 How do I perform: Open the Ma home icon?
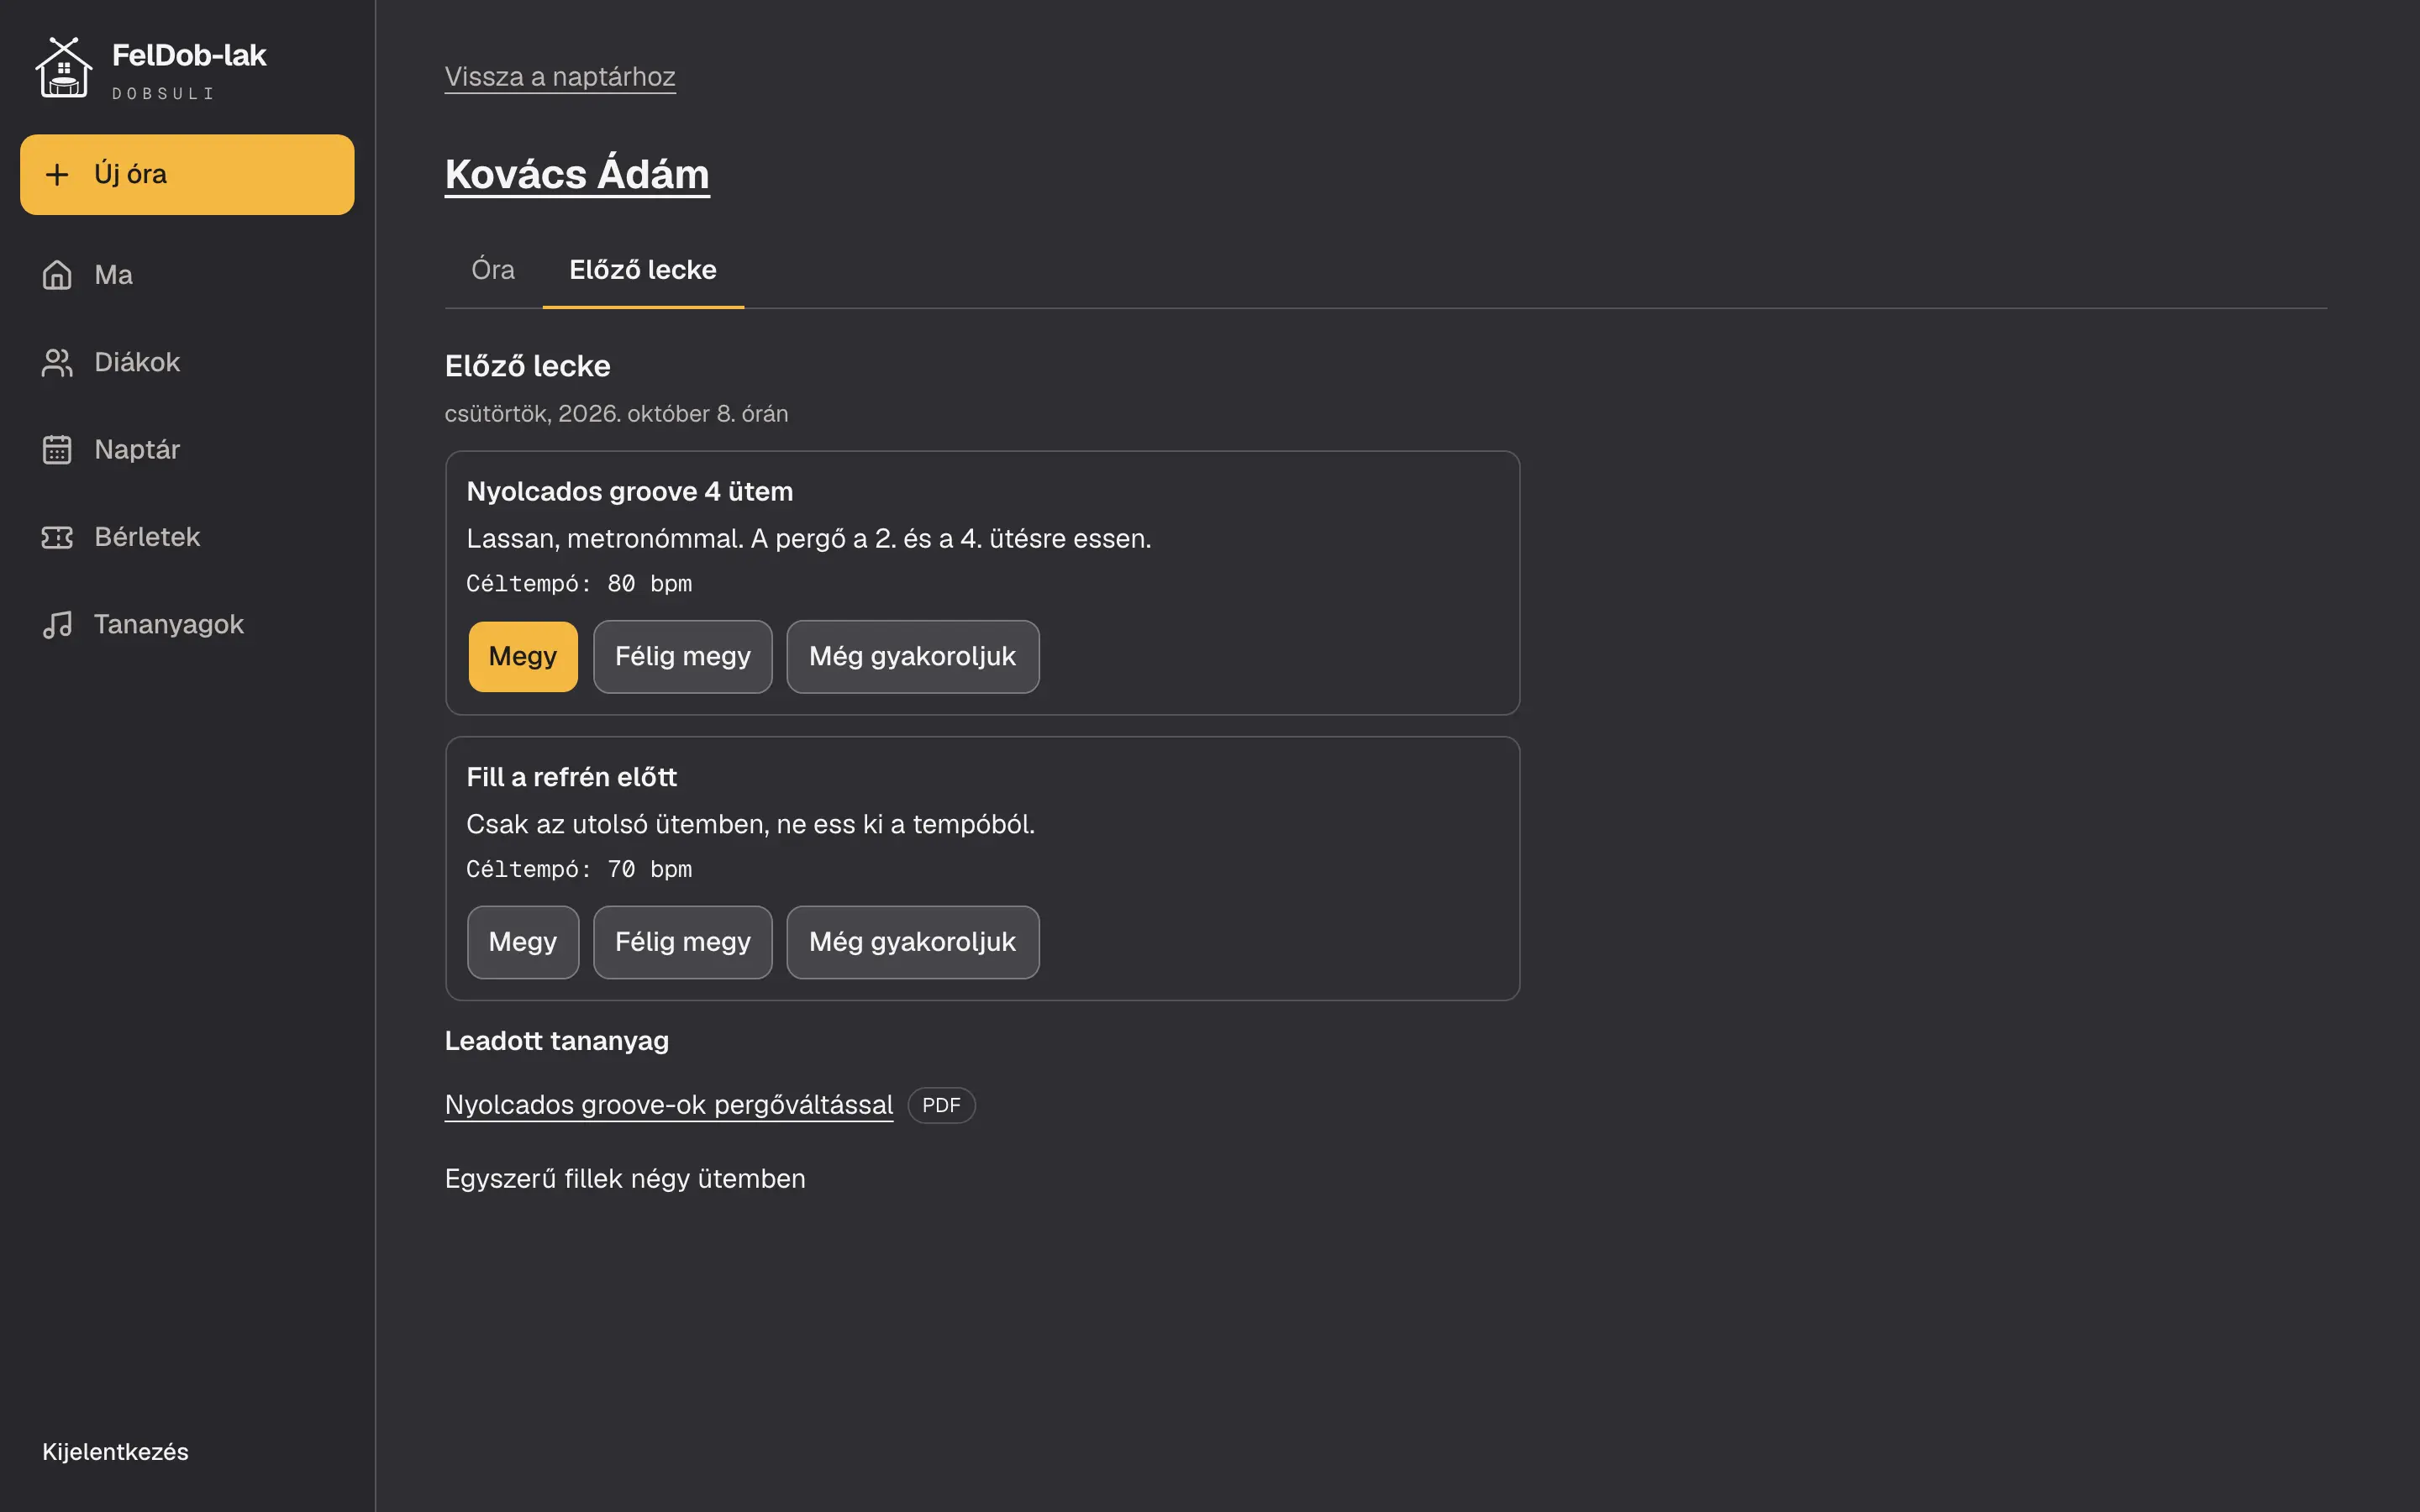(57, 275)
